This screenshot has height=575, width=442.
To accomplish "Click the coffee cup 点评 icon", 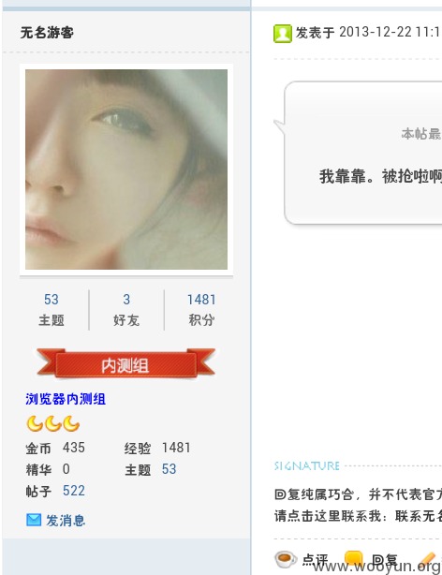I will tap(286, 559).
